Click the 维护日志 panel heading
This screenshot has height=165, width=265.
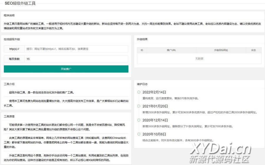coord(142,84)
